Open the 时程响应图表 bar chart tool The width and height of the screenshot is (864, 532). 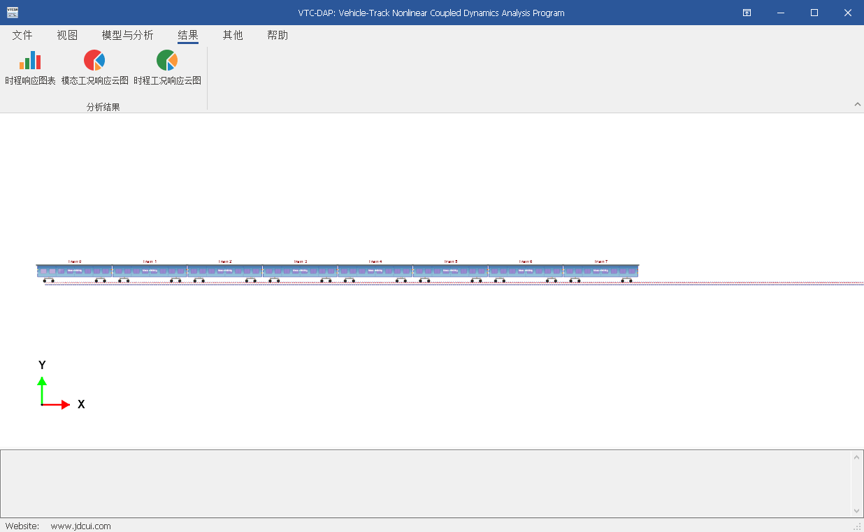point(30,68)
